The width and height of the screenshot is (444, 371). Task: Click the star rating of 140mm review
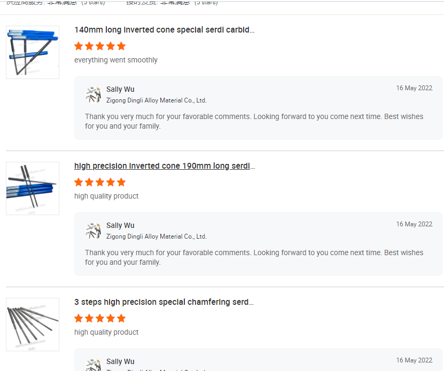click(x=100, y=46)
